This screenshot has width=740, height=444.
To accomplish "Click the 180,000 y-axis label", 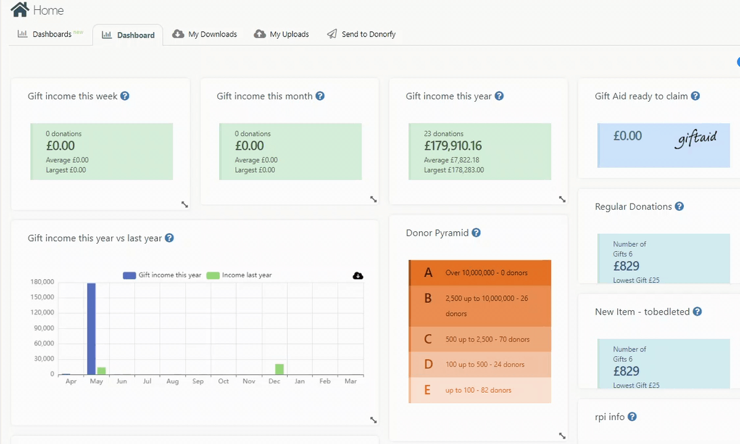I will [x=43, y=282].
